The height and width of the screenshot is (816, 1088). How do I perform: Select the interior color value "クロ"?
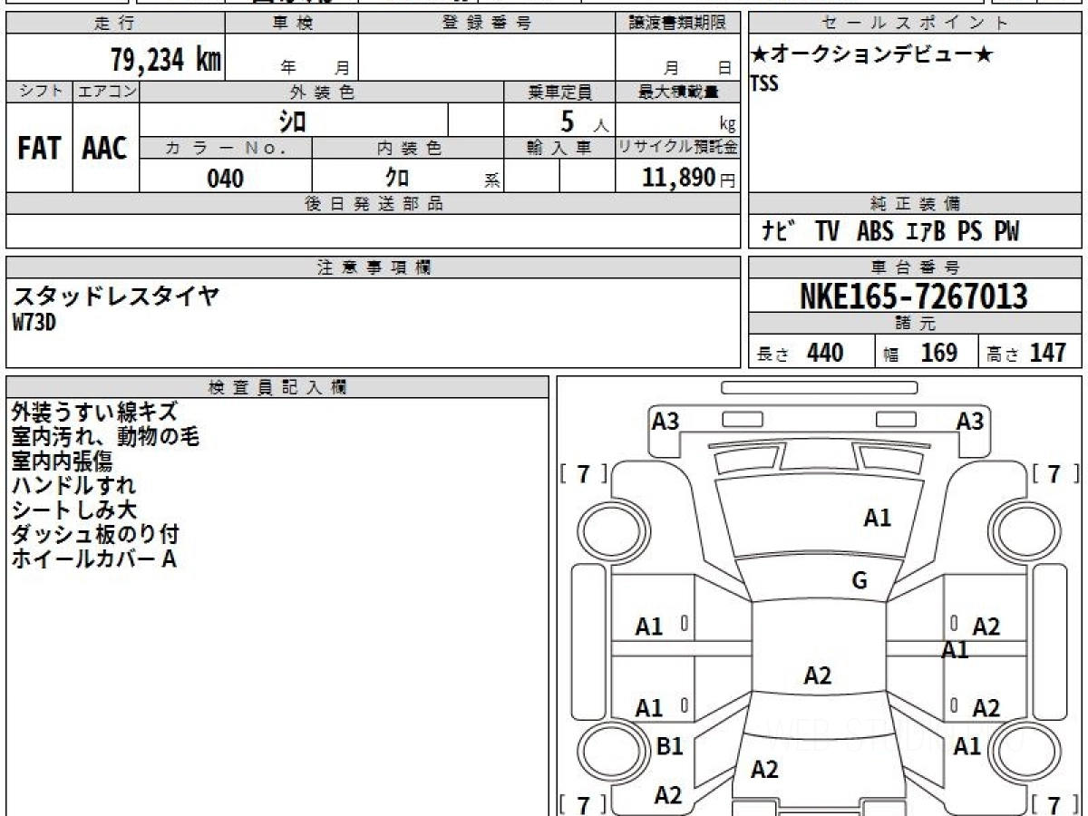[396, 178]
